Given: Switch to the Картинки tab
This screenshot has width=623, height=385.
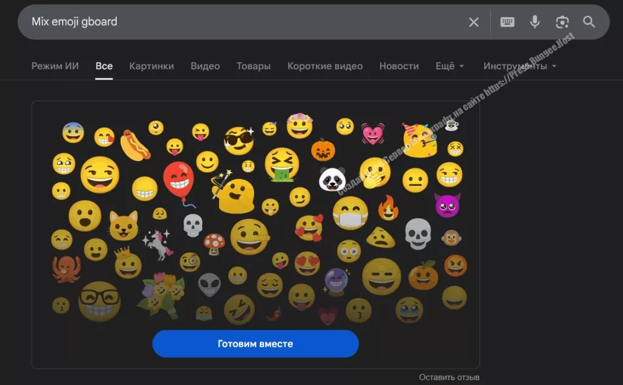Looking at the screenshot, I should coord(151,66).
